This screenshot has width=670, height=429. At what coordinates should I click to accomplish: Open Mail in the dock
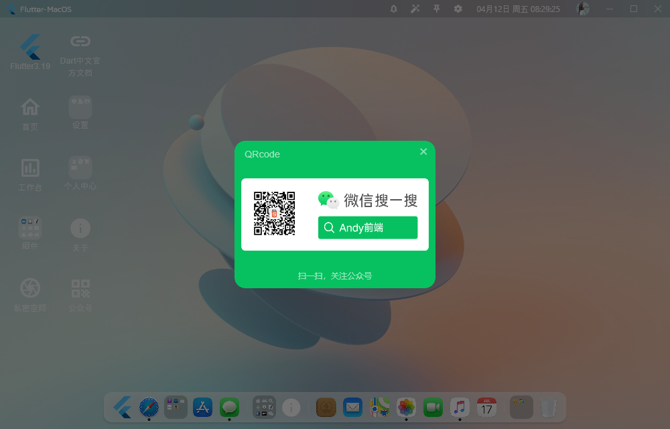point(352,407)
